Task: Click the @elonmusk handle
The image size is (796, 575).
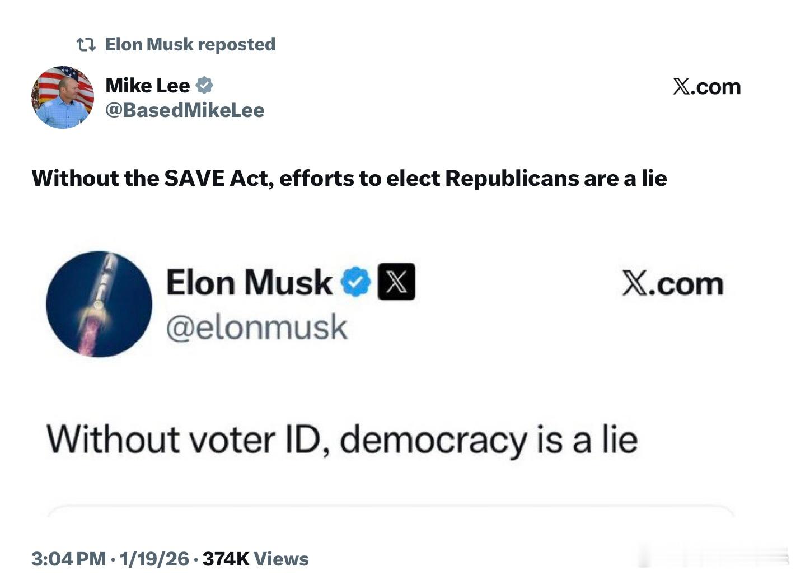Action: click(257, 326)
